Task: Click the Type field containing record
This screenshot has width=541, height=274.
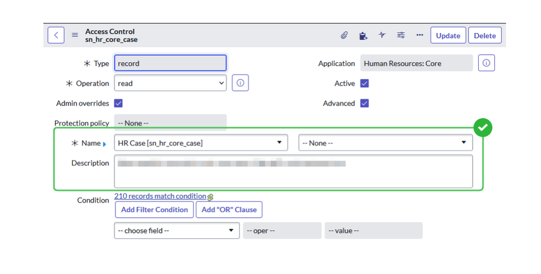Action: (170, 63)
